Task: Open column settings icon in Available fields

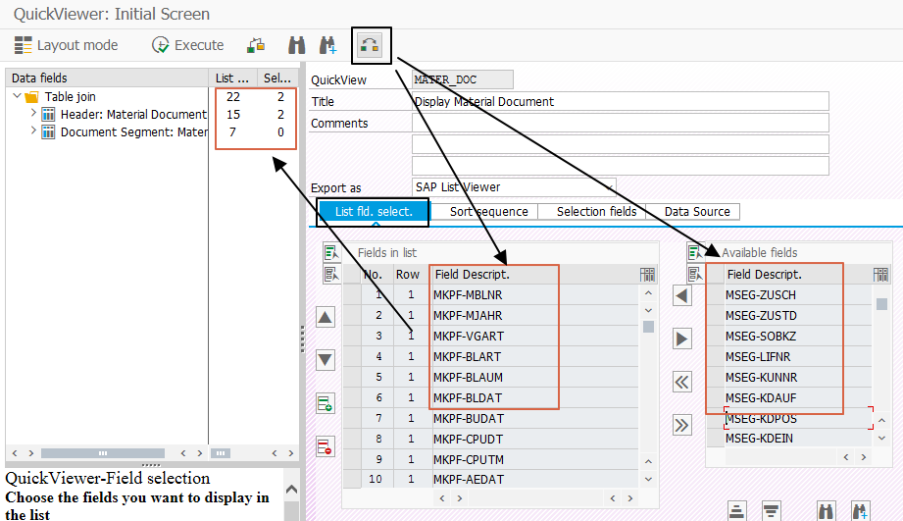Action: tap(880, 275)
